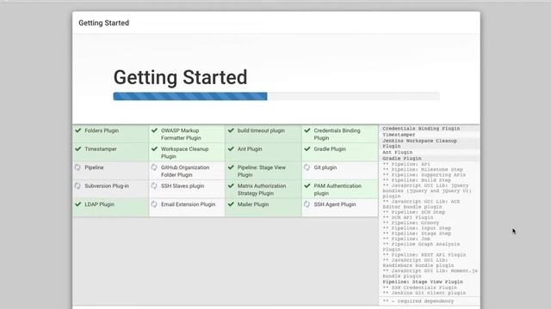Image resolution: width=551 pixels, height=309 pixels.
Task: Select the Folders Plugin label
Action: (x=102, y=130)
